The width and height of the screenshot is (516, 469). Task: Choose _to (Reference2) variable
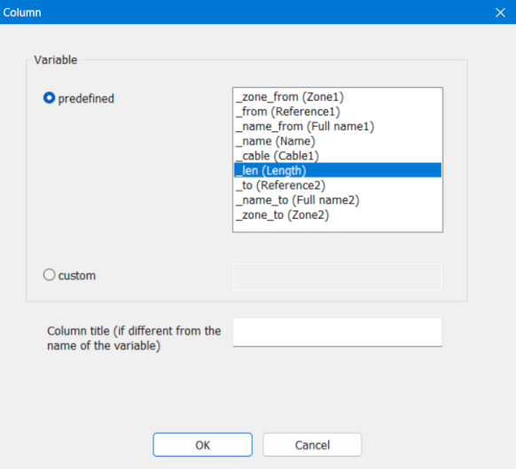(338, 185)
